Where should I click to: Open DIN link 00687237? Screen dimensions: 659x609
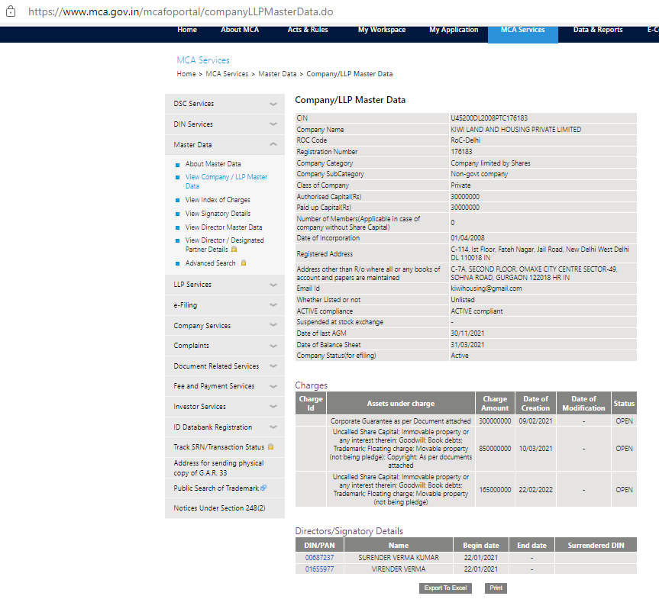tap(319, 558)
